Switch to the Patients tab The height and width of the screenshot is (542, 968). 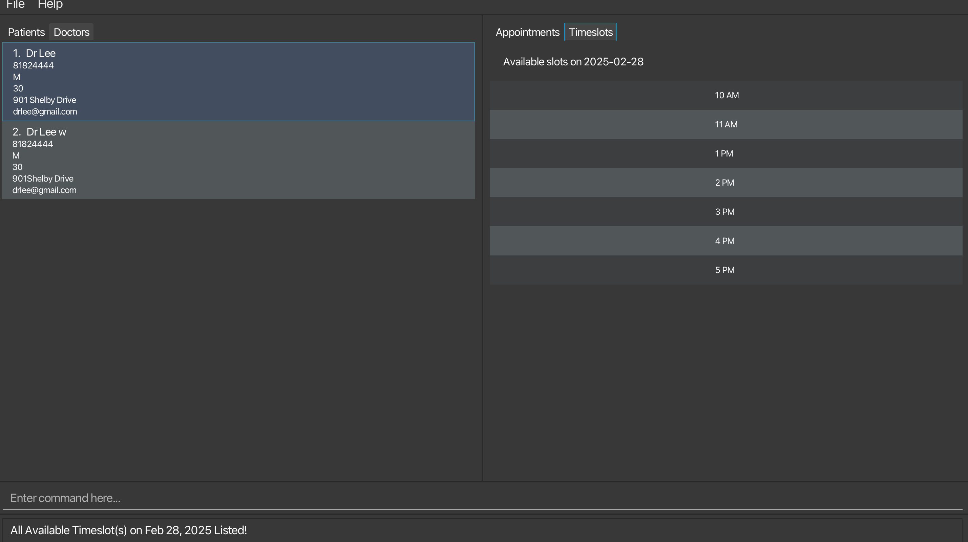click(x=26, y=32)
